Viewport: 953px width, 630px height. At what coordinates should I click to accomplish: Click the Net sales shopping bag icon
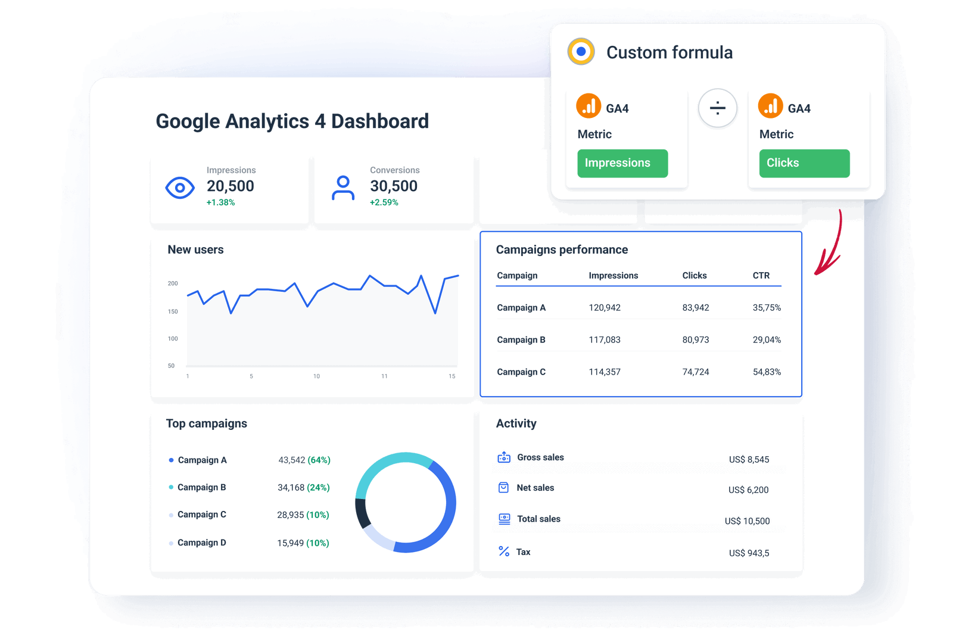[x=503, y=488]
